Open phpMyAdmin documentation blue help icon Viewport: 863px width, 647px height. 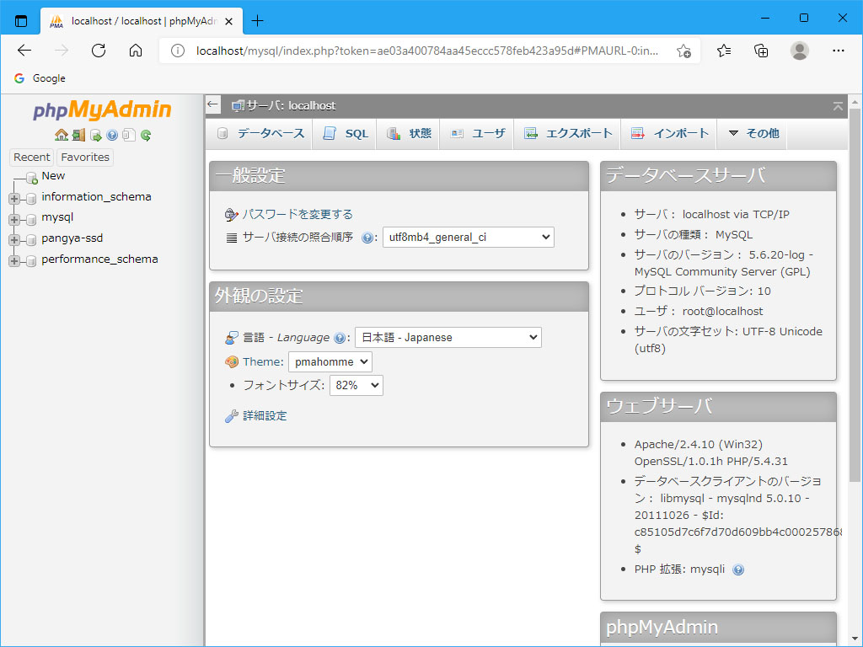tap(112, 135)
